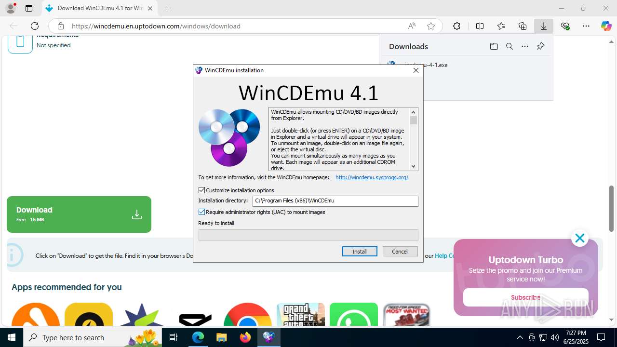
Task: Open the Need for Speed Most Wanted app
Action: [x=406, y=314]
